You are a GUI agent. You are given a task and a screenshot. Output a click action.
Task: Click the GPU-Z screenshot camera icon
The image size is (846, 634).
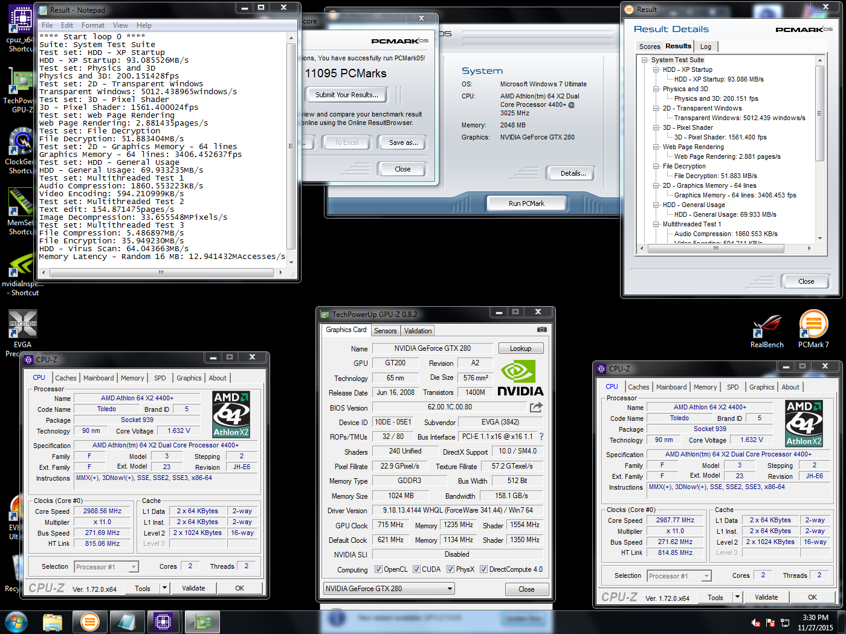click(x=541, y=330)
